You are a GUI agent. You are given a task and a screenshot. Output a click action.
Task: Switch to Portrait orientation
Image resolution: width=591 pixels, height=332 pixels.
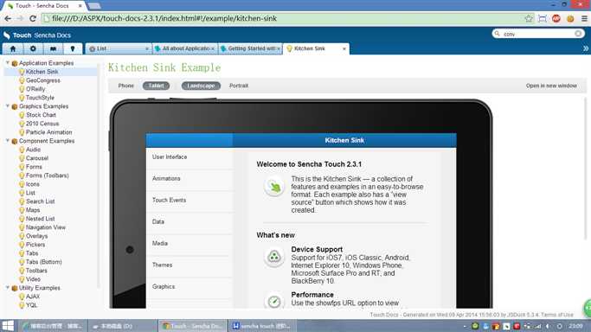tap(239, 86)
